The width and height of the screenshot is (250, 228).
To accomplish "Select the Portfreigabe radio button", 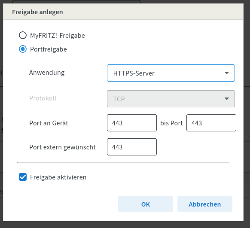I will coord(23,49).
